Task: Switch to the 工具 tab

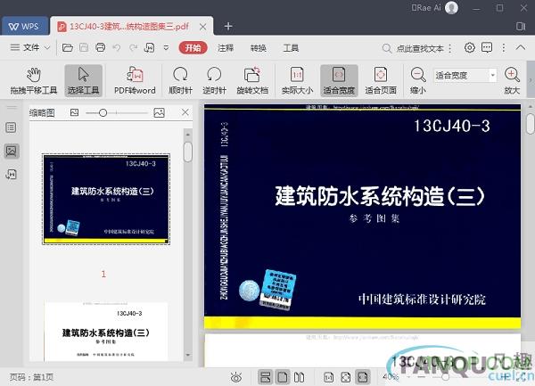Action: click(x=291, y=48)
